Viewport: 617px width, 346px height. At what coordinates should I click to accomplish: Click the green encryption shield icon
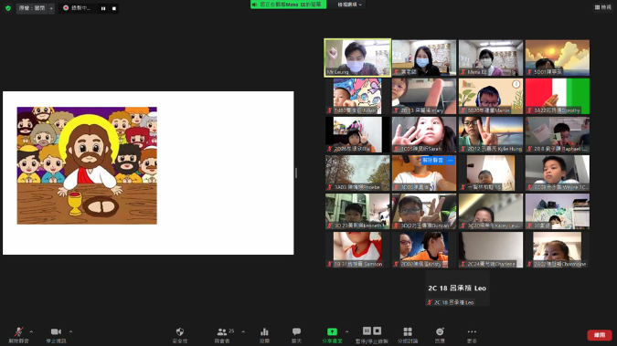click(8, 8)
